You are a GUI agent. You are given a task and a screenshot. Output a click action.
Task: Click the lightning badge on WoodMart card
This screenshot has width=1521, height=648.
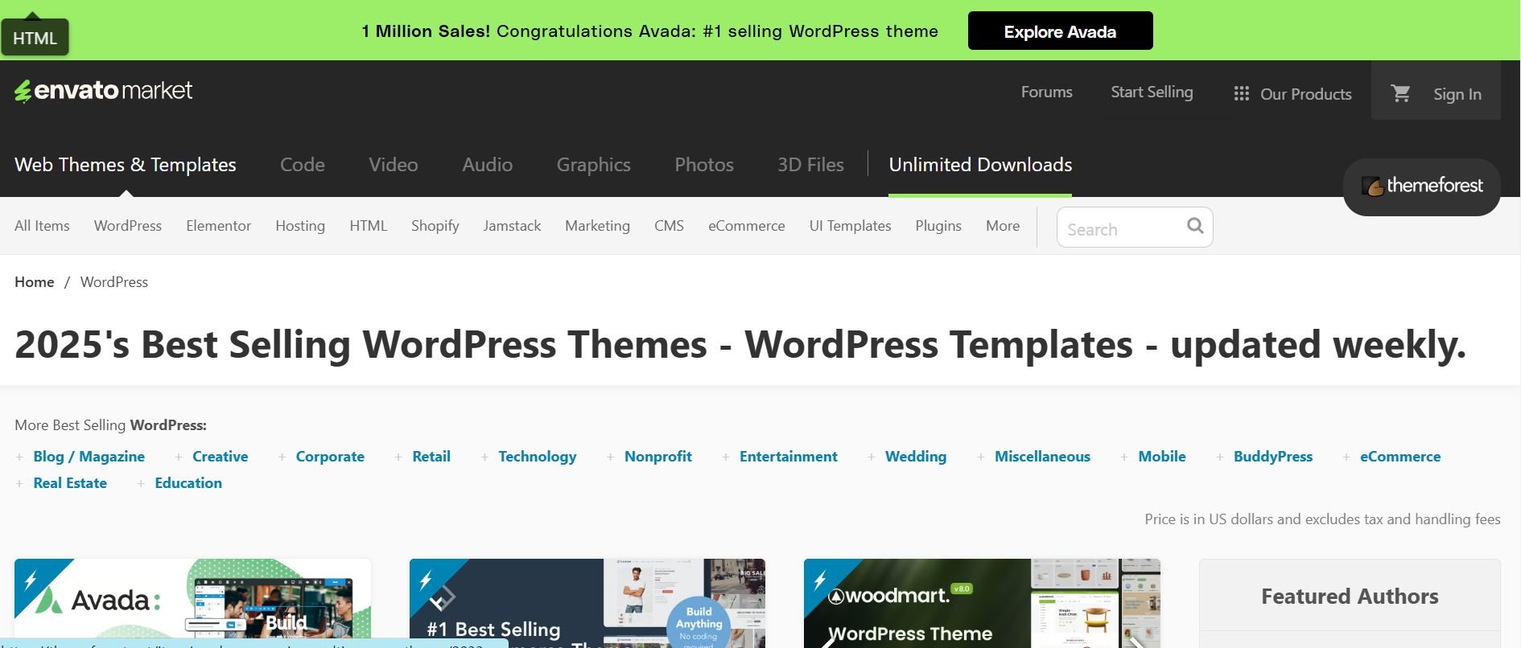tap(821, 579)
